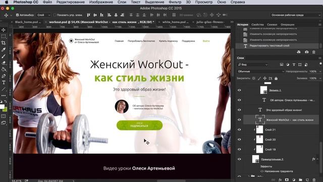The image size is (323, 182).
Task: Open the Заливка slider arrow
Action: 320,78
